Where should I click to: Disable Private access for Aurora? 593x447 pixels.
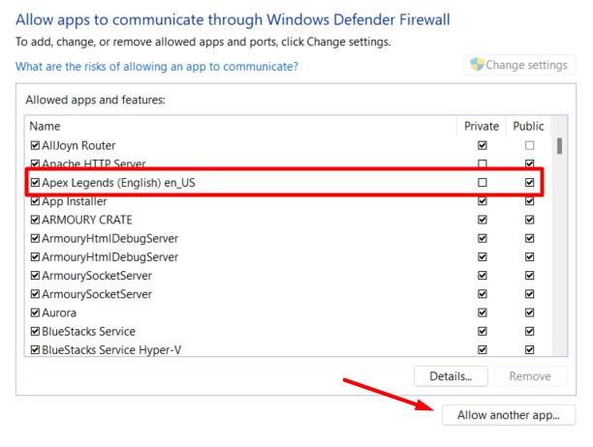pyautogui.click(x=483, y=313)
